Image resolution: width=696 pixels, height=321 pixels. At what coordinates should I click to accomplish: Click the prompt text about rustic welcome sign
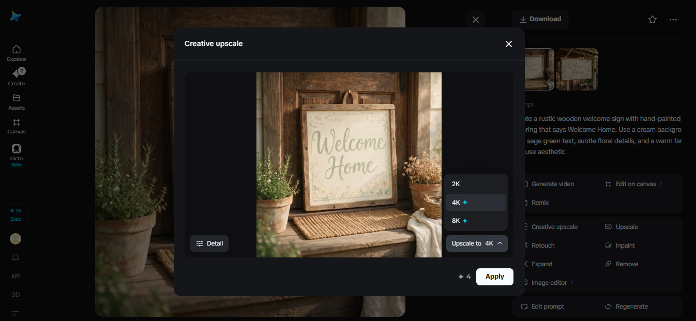coord(602,135)
